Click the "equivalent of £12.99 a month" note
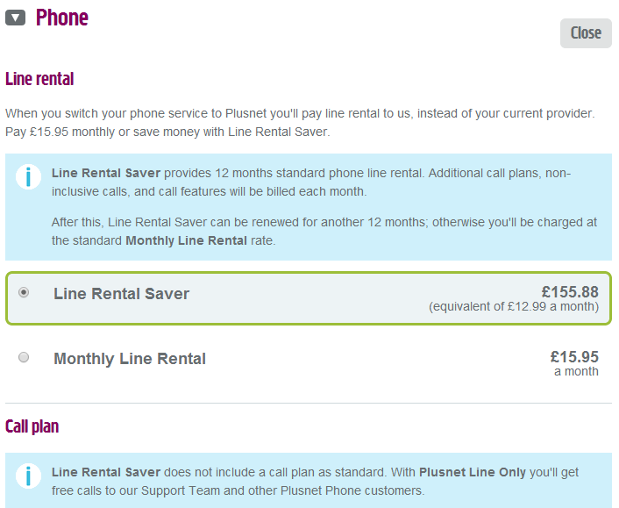The height and width of the screenshot is (508, 619). (514, 307)
